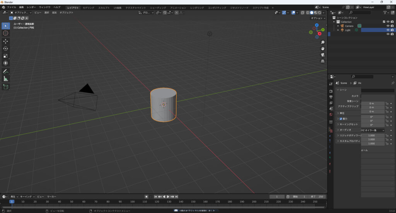Open transform orientation (グロ...) dropdown
The image size is (396, 213).
146,13
